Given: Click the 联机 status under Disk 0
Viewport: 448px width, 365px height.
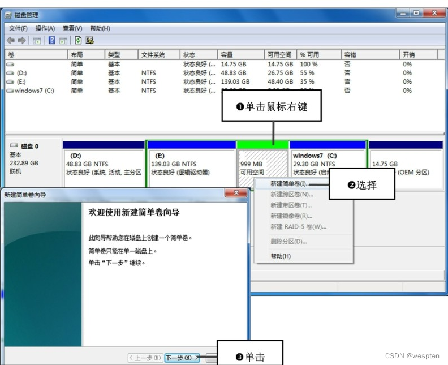Looking at the screenshot, I should point(15,171).
